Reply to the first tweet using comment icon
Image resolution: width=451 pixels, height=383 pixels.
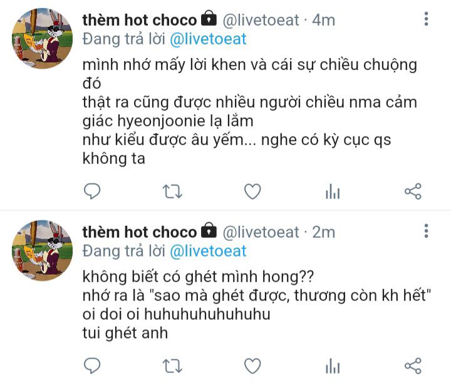(92, 191)
